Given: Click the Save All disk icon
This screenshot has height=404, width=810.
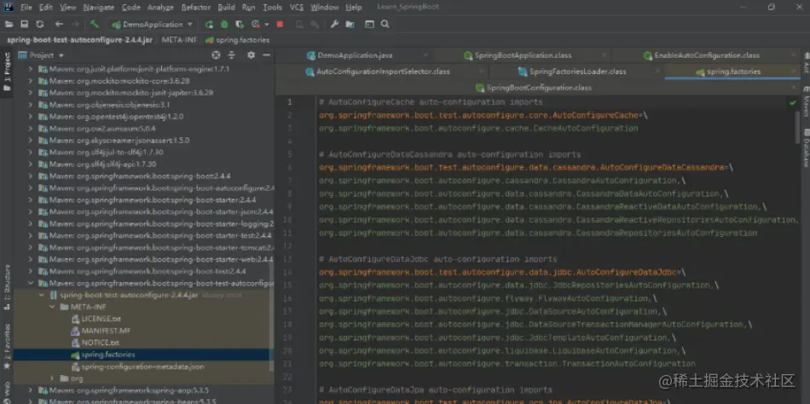Looking at the screenshot, I should tap(24, 24).
